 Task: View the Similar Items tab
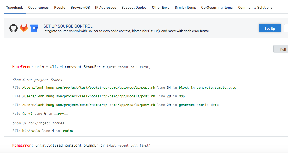pyautogui.click(x=185, y=8)
